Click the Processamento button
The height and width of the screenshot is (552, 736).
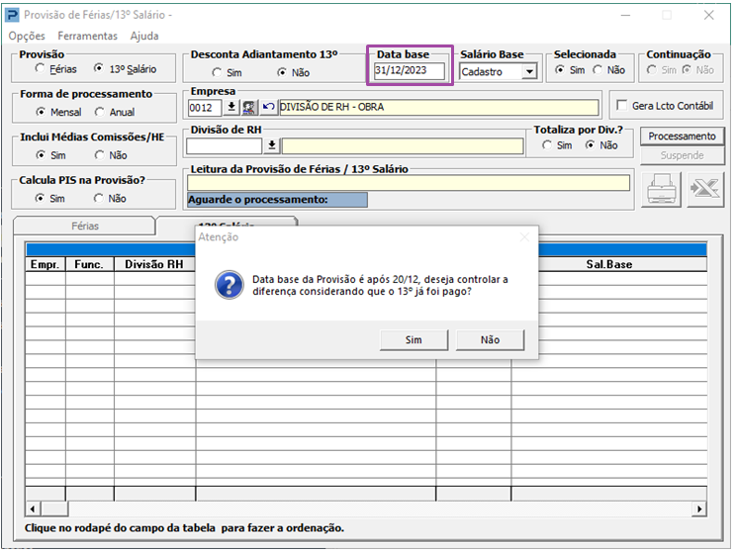click(x=682, y=137)
